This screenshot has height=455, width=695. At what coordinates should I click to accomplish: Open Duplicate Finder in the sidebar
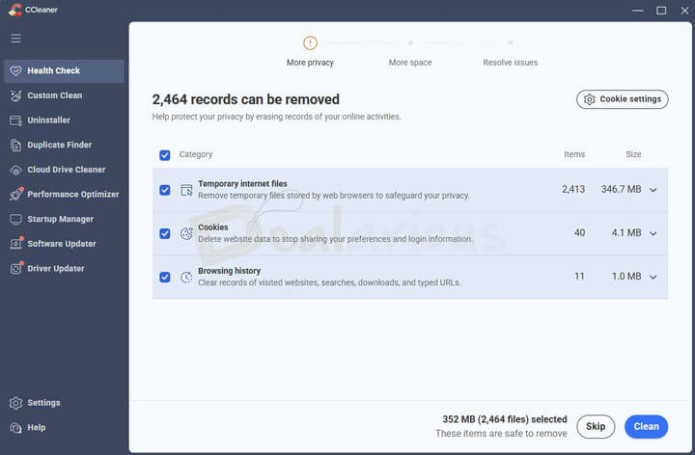pyautogui.click(x=64, y=146)
